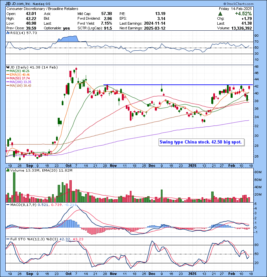Click the tallest green volume bar in late August
This screenshot has height=277, width=267.
(x=14, y=187)
